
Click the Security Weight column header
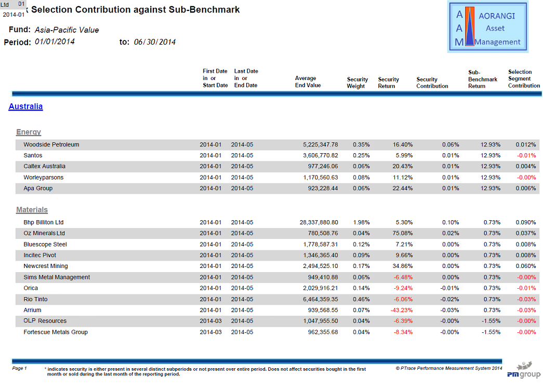click(x=357, y=83)
